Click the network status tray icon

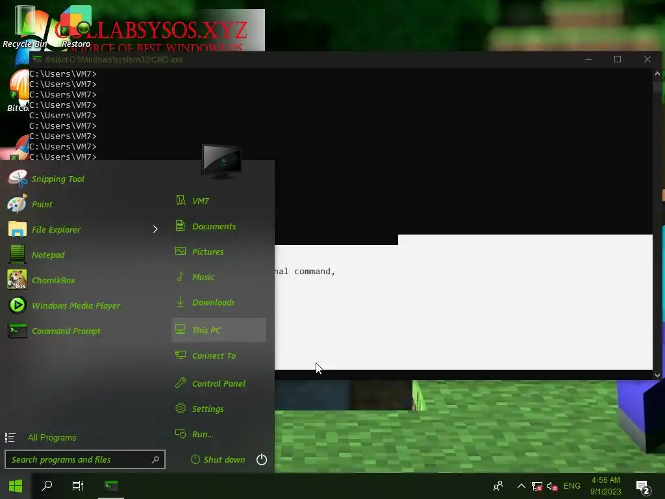click(x=537, y=486)
